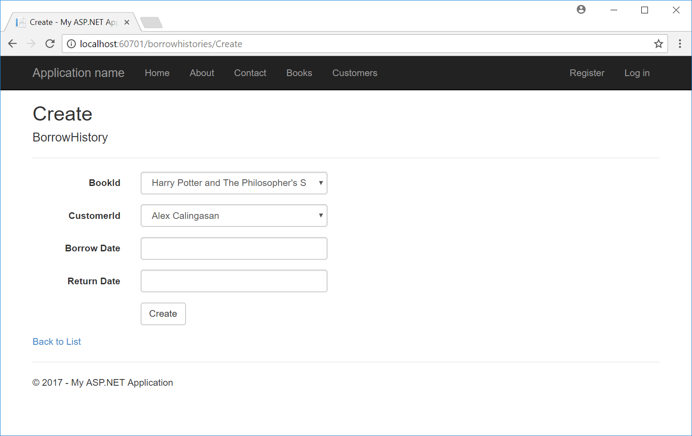Open the Customers page
This screenshot has height=436, width=692.
pos(355,73)
